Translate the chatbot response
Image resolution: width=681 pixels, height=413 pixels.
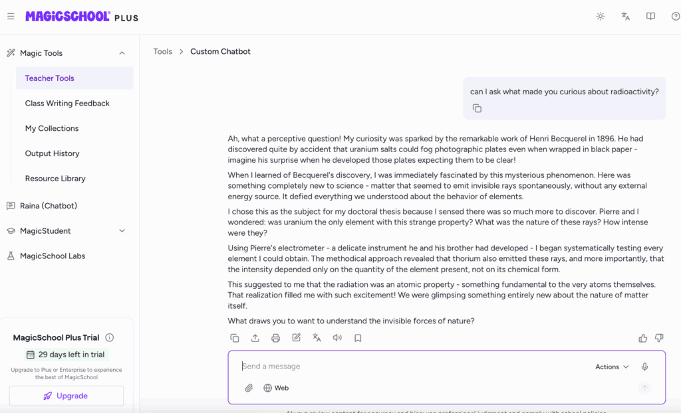pos(317,338)
